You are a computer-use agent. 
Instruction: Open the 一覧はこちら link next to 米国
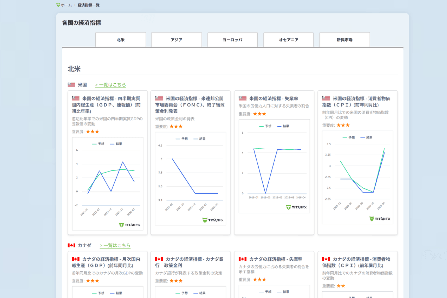click(110, 85)
